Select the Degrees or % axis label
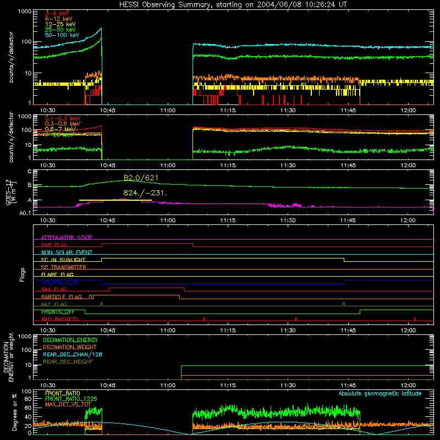This screenshot has width=440, height=440. click(x=14, y=412)
